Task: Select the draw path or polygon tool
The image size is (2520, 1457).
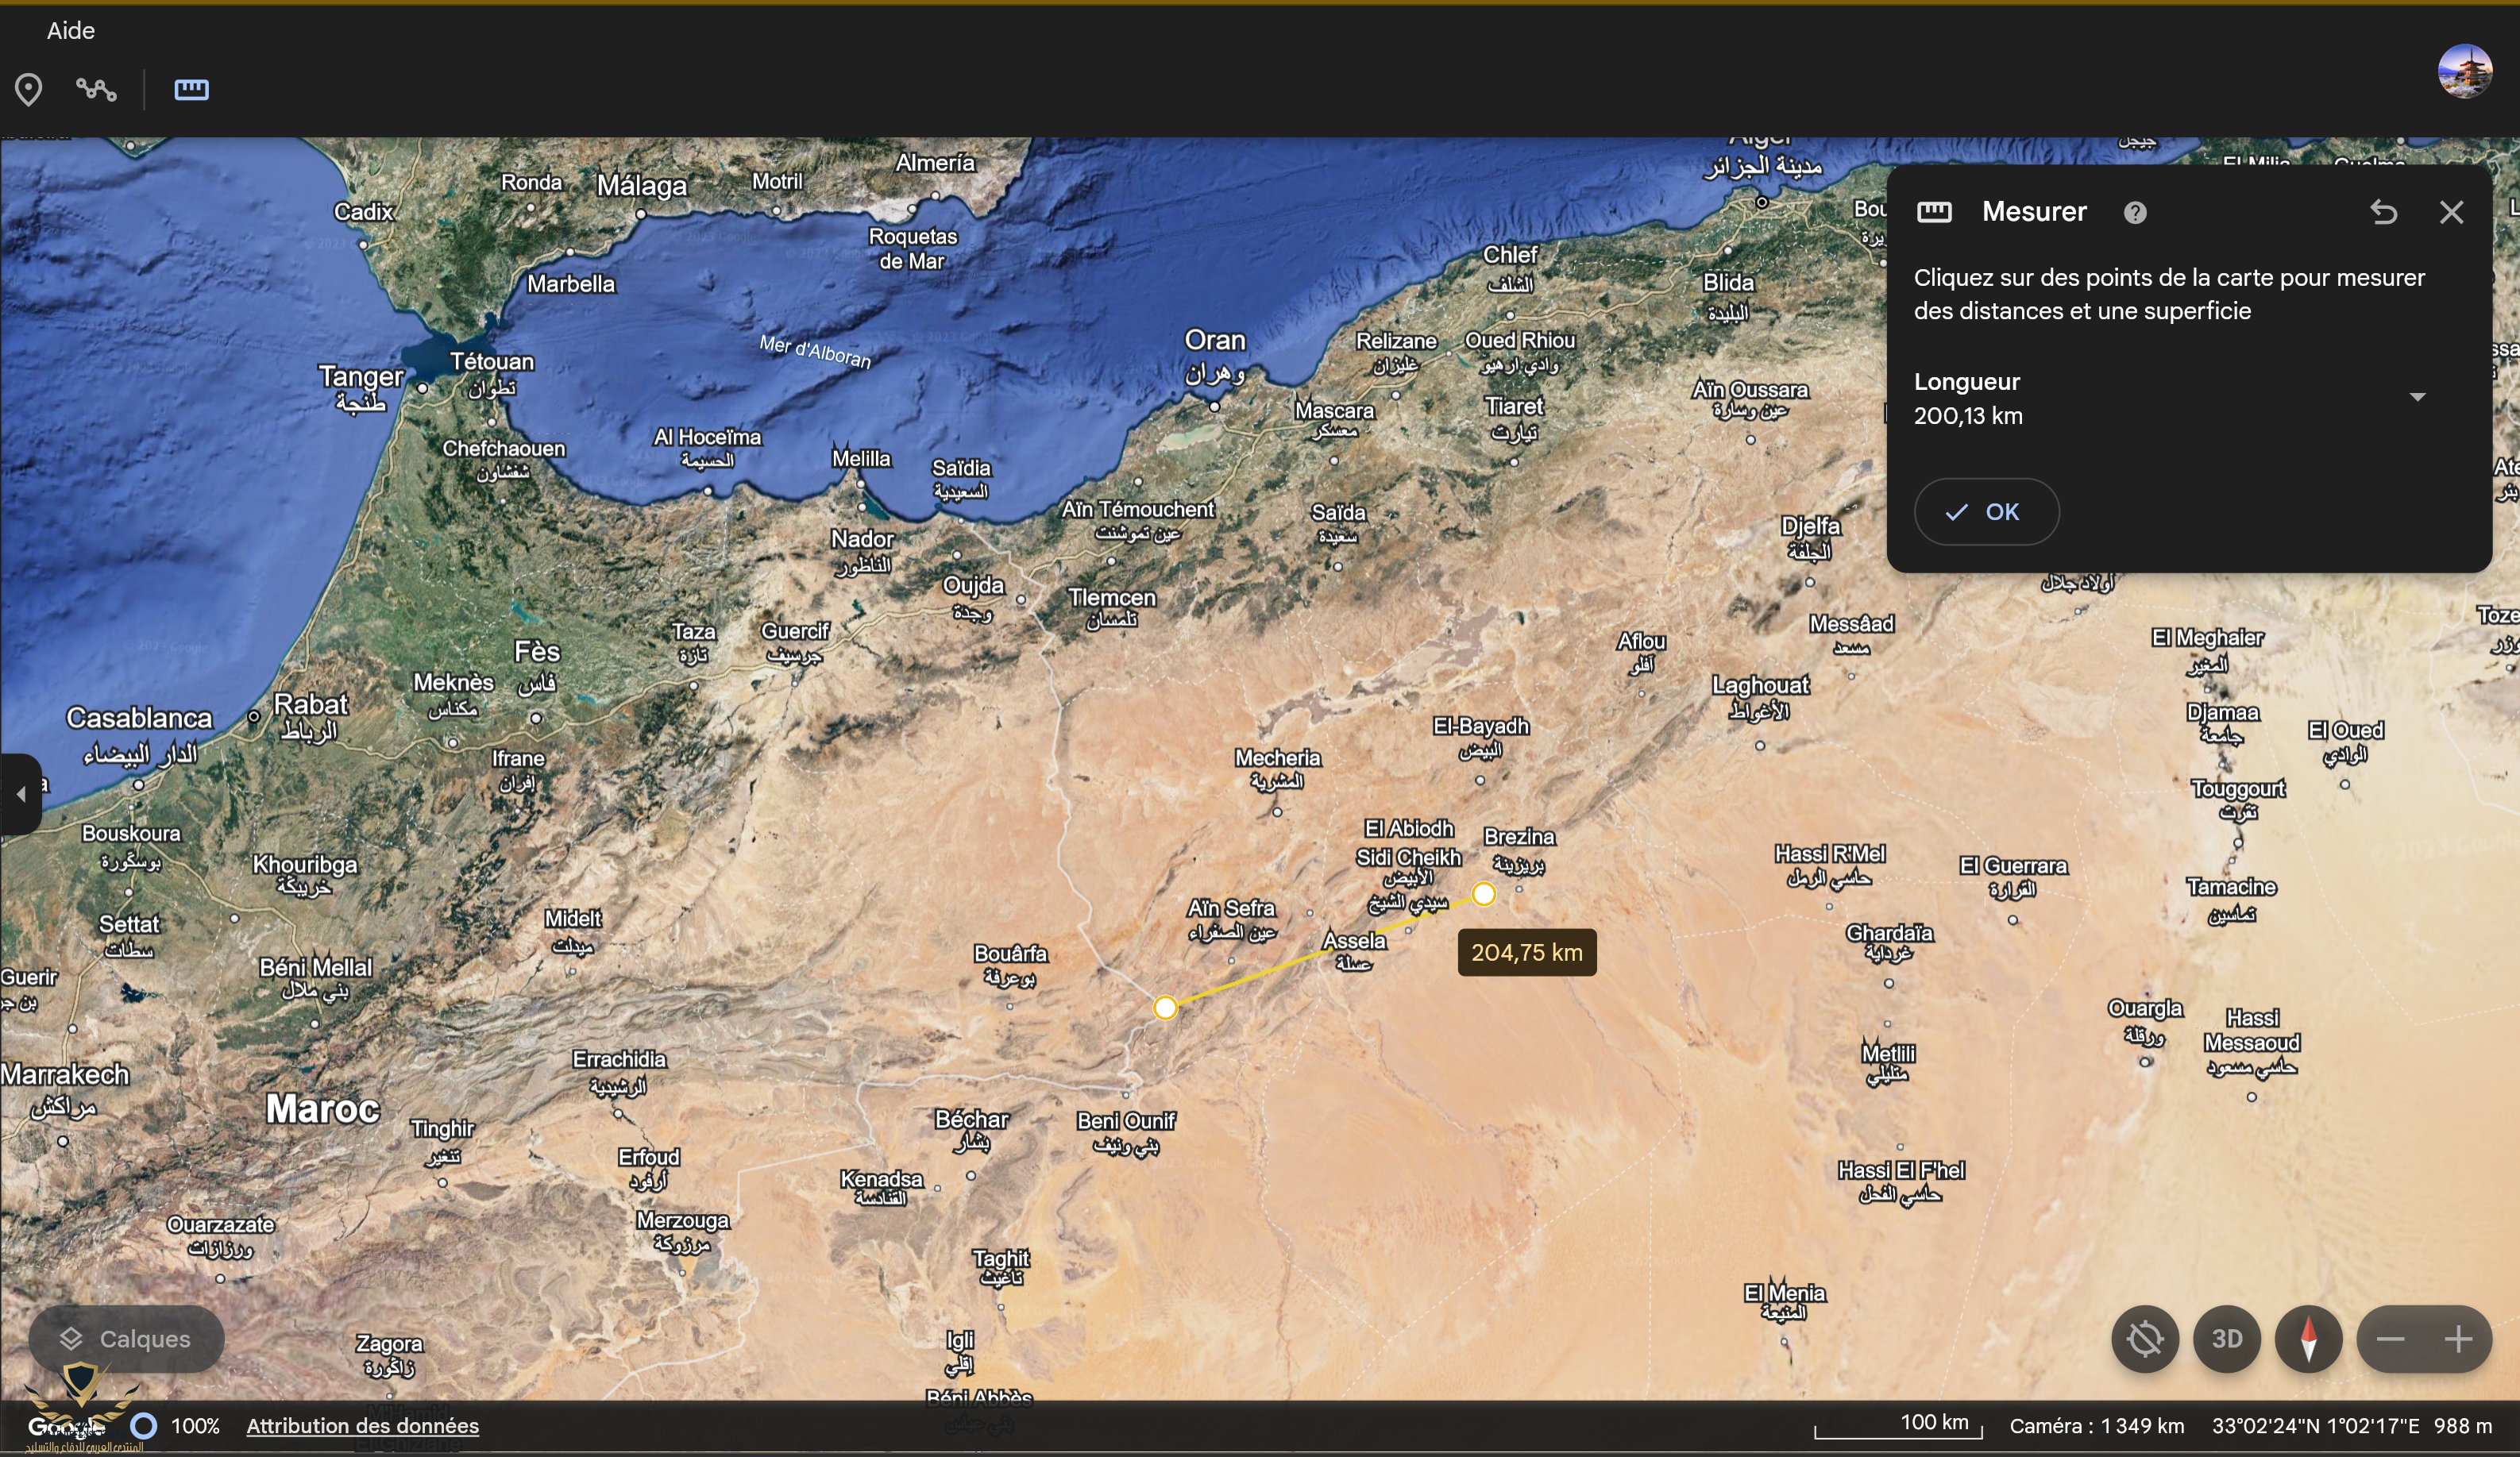Action: (96, 90)
